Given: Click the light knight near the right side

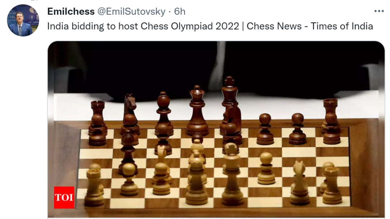Looking at the screenshot, I should (299, 183).
